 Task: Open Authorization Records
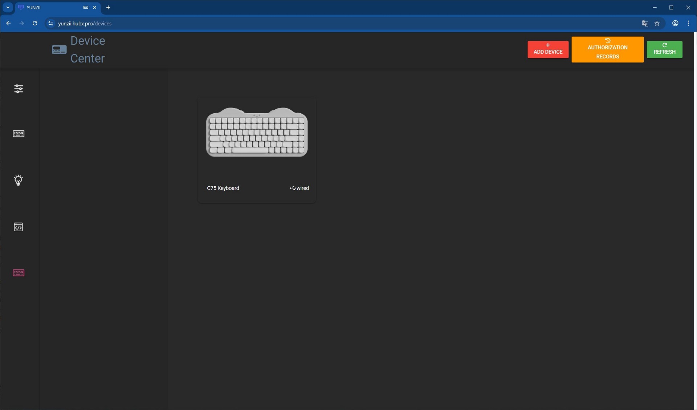tap(607, 49)
